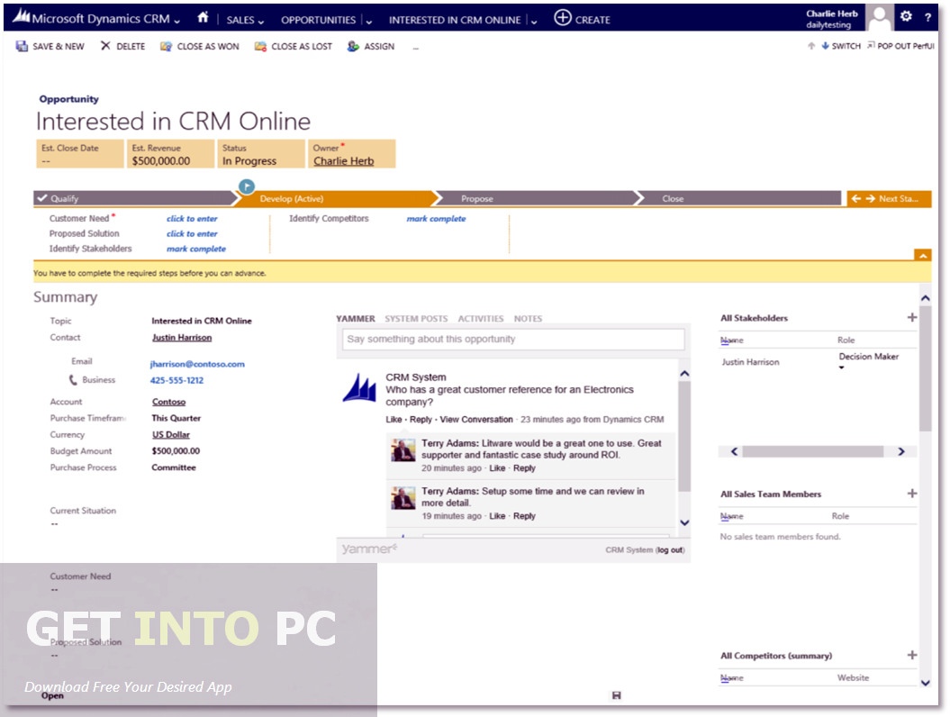
Task: Switch to System Posts tab
Action: click(416, 319)
